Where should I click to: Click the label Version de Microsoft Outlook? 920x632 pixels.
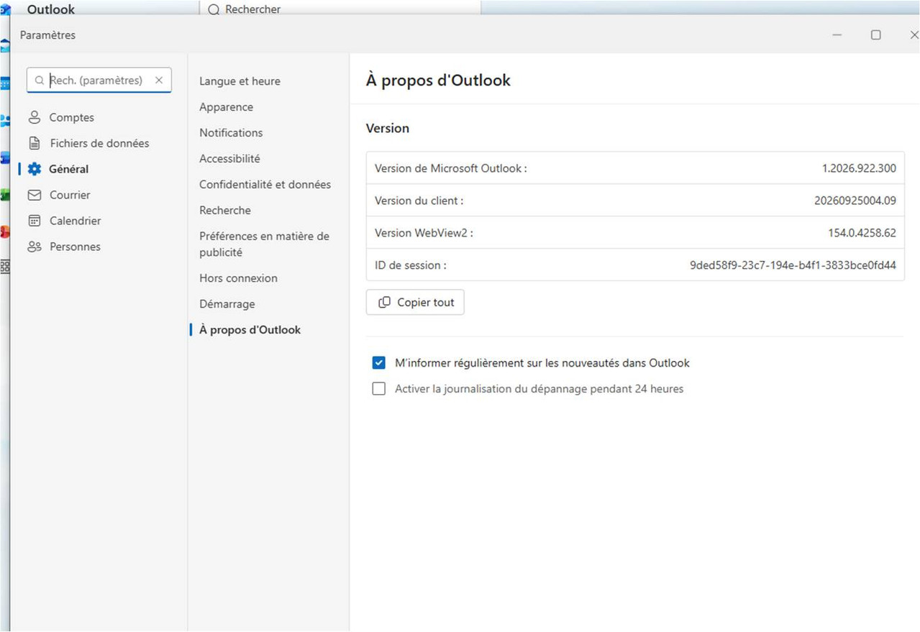tap(451, 168)
